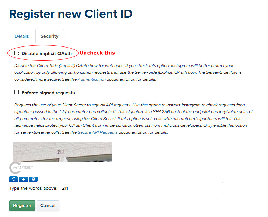Toggle the Disable implicit OAuth checkbox

(x=16, y=53)
